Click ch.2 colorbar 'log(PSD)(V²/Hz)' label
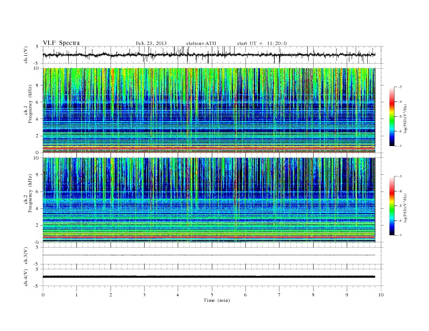 tap(406, 208)
